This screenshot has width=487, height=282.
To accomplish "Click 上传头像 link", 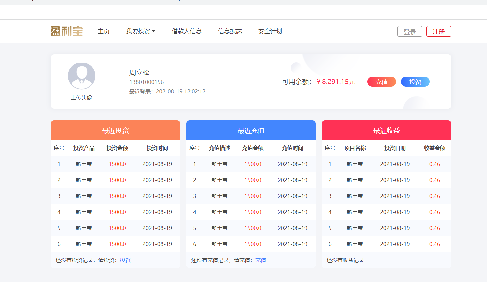I will click(x=81, y=97).
